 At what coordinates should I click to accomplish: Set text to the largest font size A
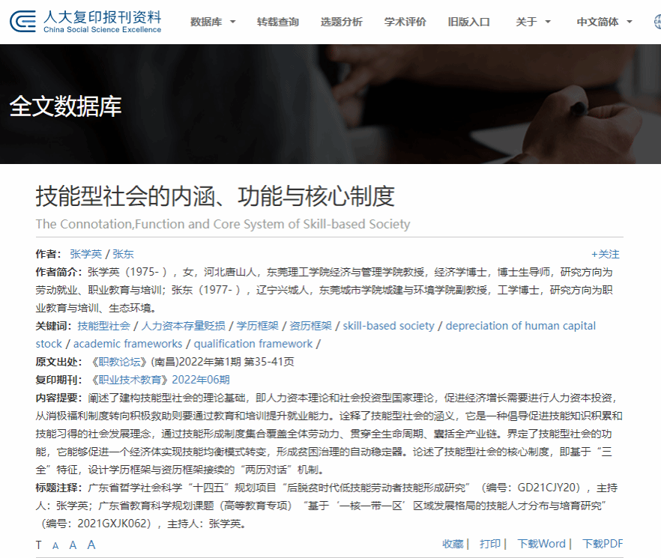91,545
